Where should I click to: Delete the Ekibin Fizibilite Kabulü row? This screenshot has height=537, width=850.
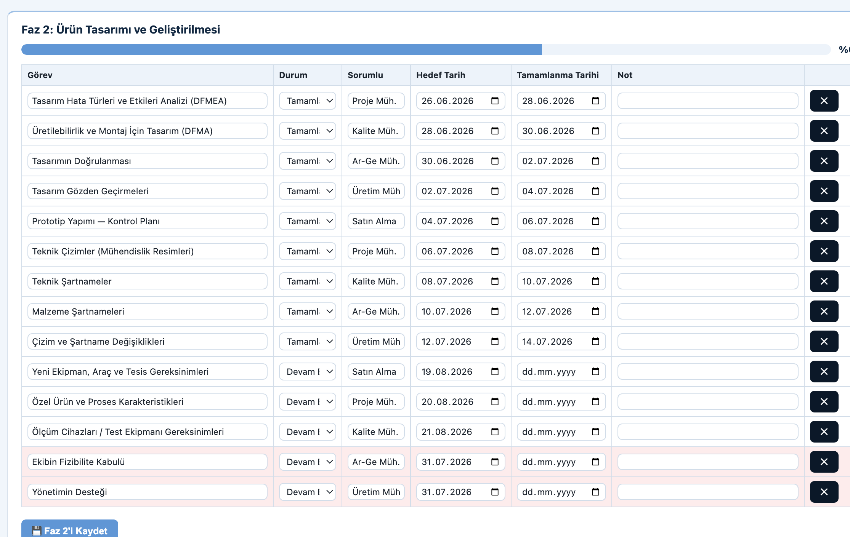[824, 462]
